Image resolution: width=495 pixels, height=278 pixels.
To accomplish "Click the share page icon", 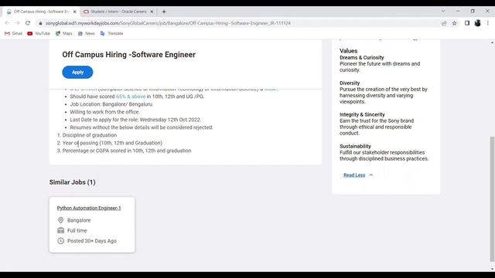I will [444, 23].
